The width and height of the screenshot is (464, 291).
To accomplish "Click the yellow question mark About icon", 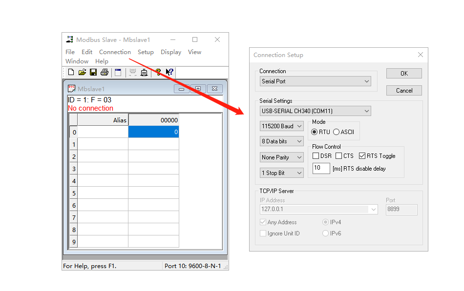I will pyautogui.click(x=158, y=73).
